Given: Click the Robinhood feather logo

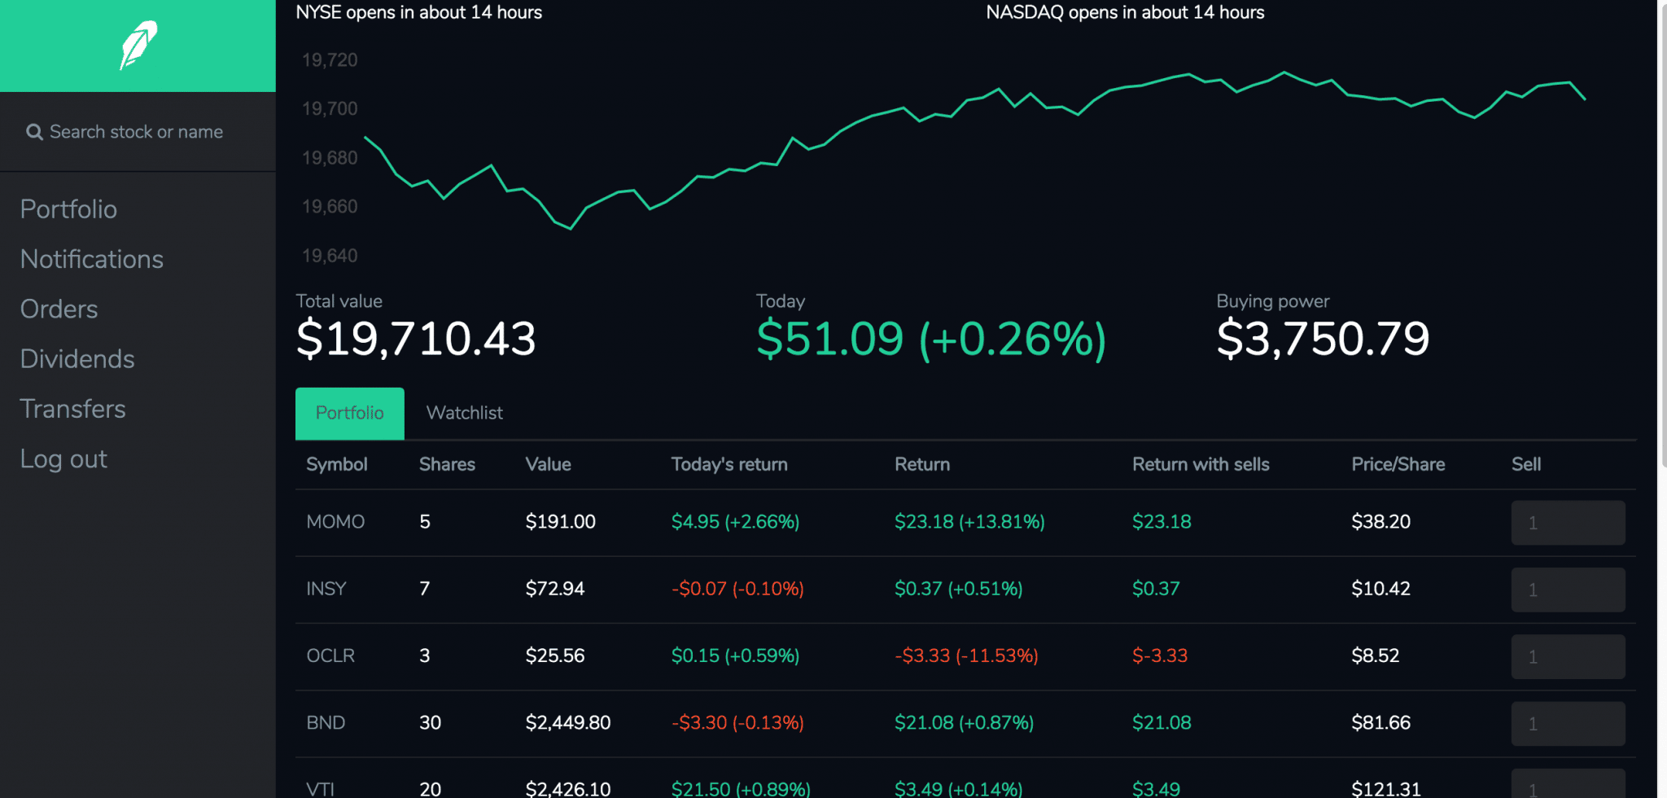Looking at the screenshot, I should coord(138,46).
